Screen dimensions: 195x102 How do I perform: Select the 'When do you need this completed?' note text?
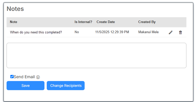coord(36,32)
